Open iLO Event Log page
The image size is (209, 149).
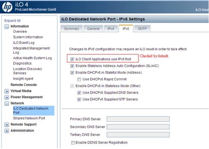point(24,42)
